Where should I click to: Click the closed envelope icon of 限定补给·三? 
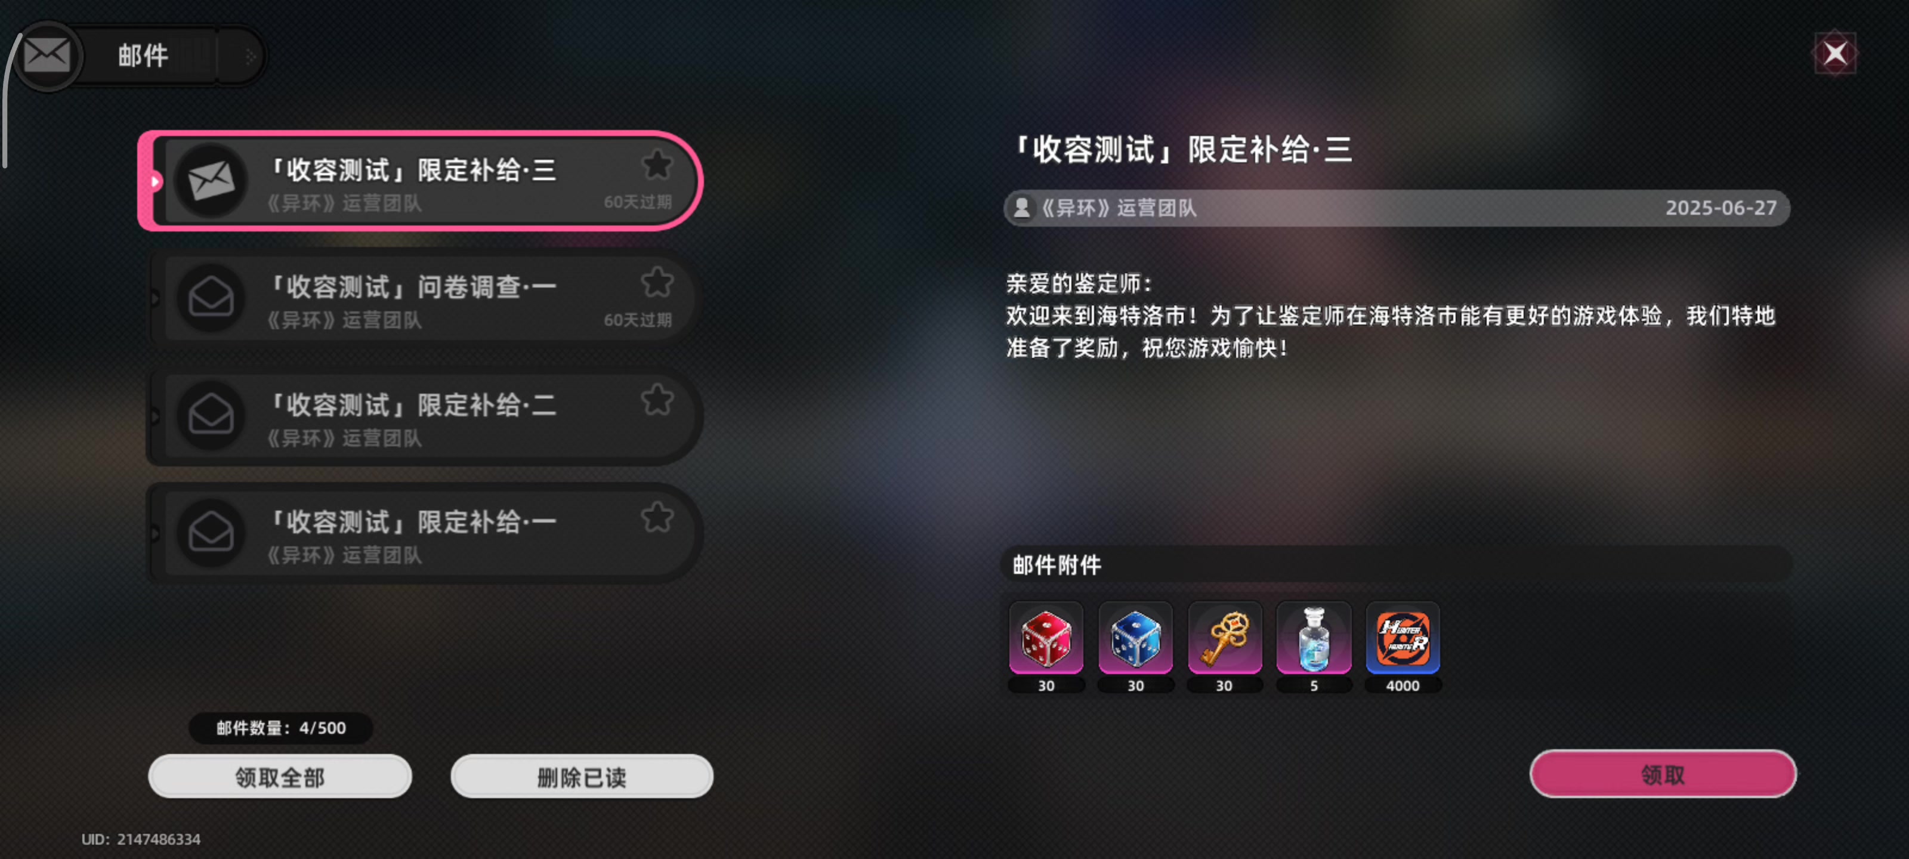211,181
